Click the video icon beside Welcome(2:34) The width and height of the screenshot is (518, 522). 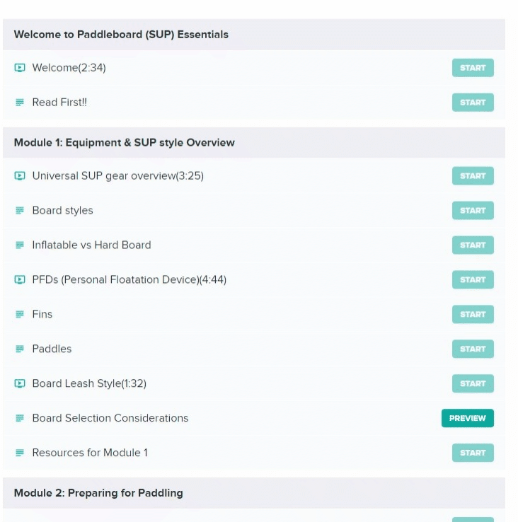(20, 68)
